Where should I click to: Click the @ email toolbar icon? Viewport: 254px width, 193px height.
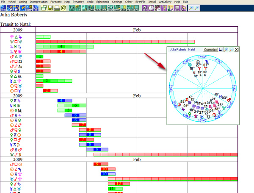click(x=63, y=8)
